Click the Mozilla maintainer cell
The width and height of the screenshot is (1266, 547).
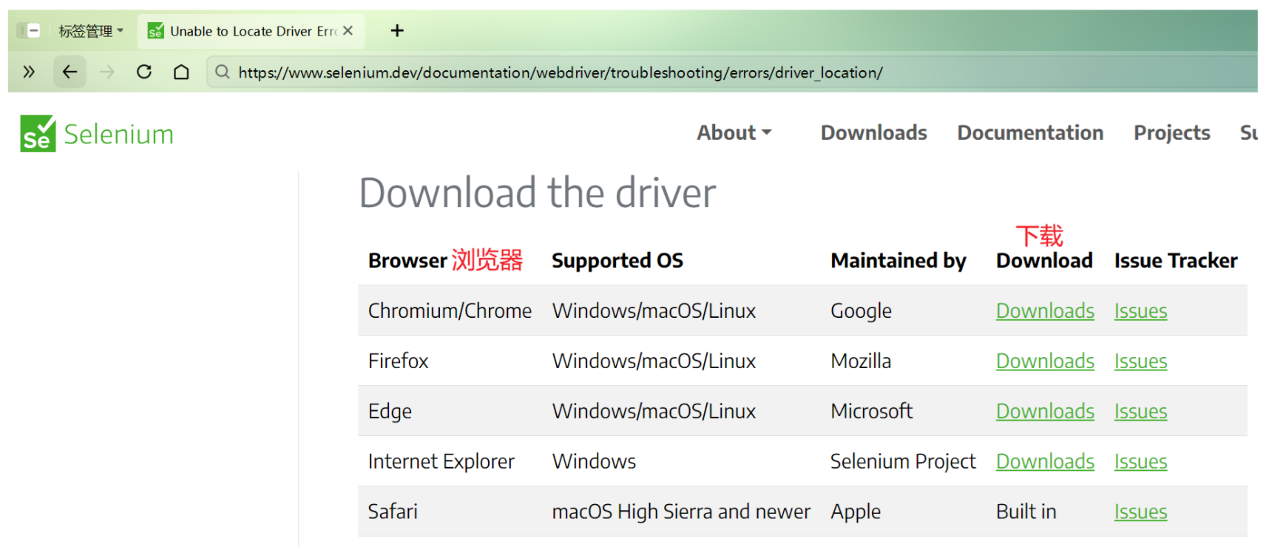(861, 361)
